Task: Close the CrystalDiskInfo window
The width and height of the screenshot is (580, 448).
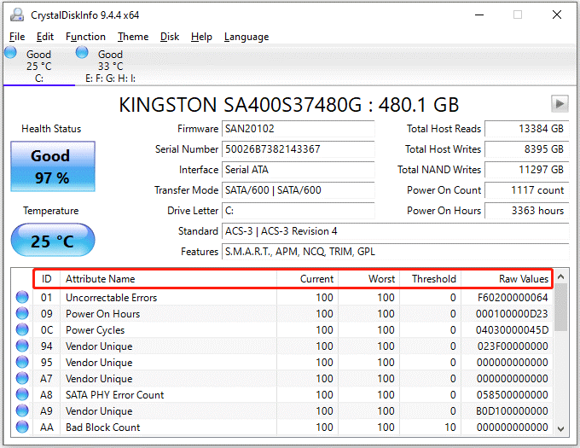Action: click(x=557, y=15)
